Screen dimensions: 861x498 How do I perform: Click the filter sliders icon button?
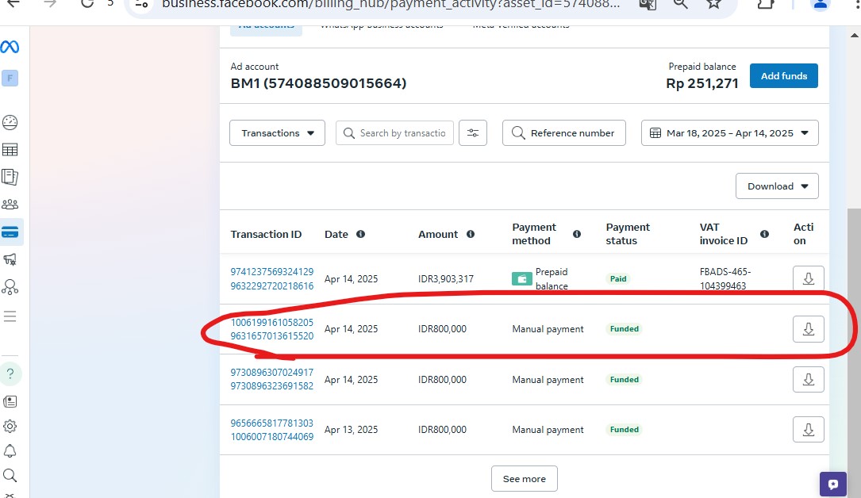(x=473, y=133)
